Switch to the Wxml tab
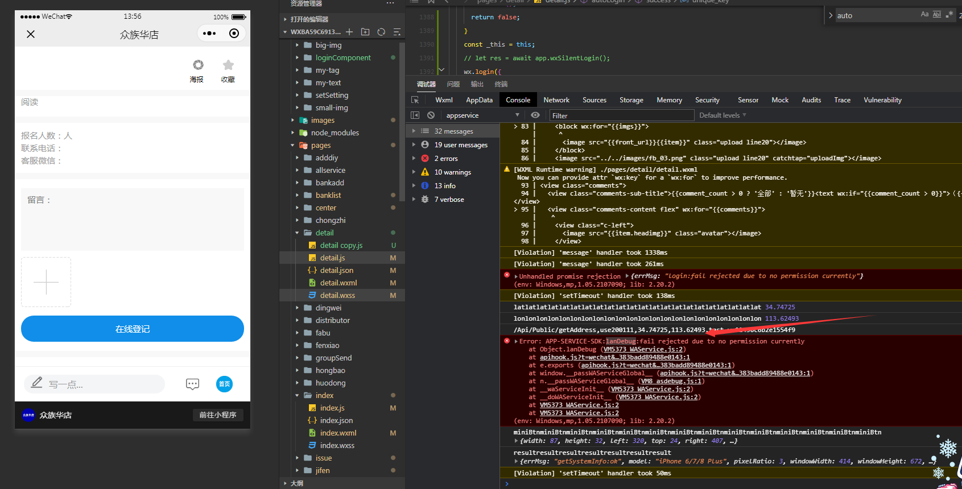The width and height of the screenshot is (962, 489). (444, 100)
